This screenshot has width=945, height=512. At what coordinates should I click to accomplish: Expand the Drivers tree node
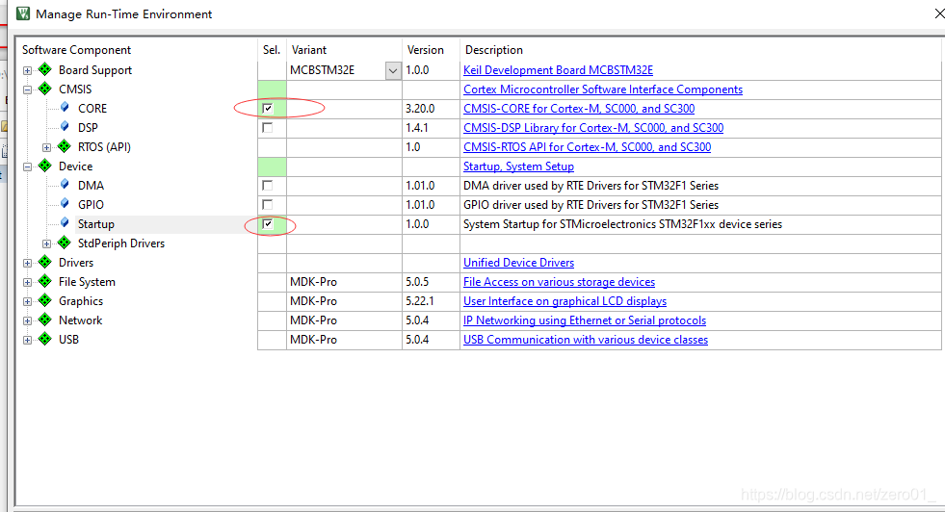coord(28,264)
